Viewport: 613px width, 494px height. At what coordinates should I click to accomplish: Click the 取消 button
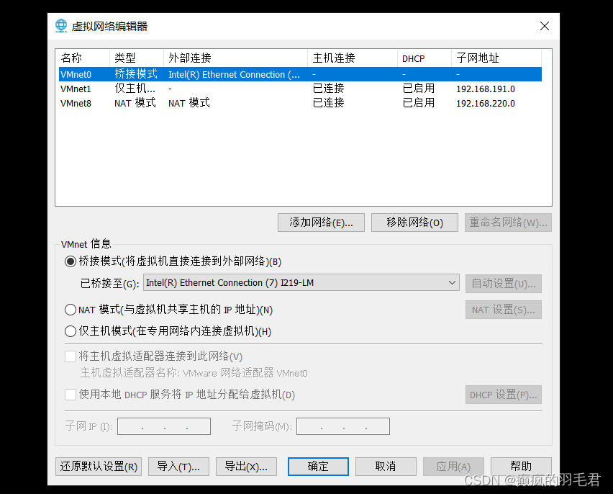pyautogui.click(x=386, y=467)
